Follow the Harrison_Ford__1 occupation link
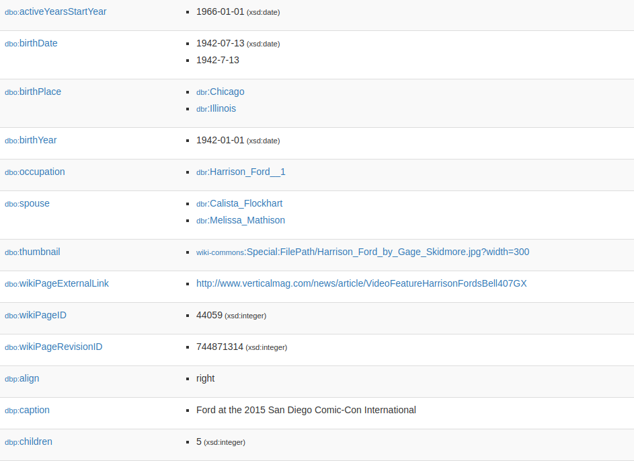 pyautogui.click(x=241, y=172)
